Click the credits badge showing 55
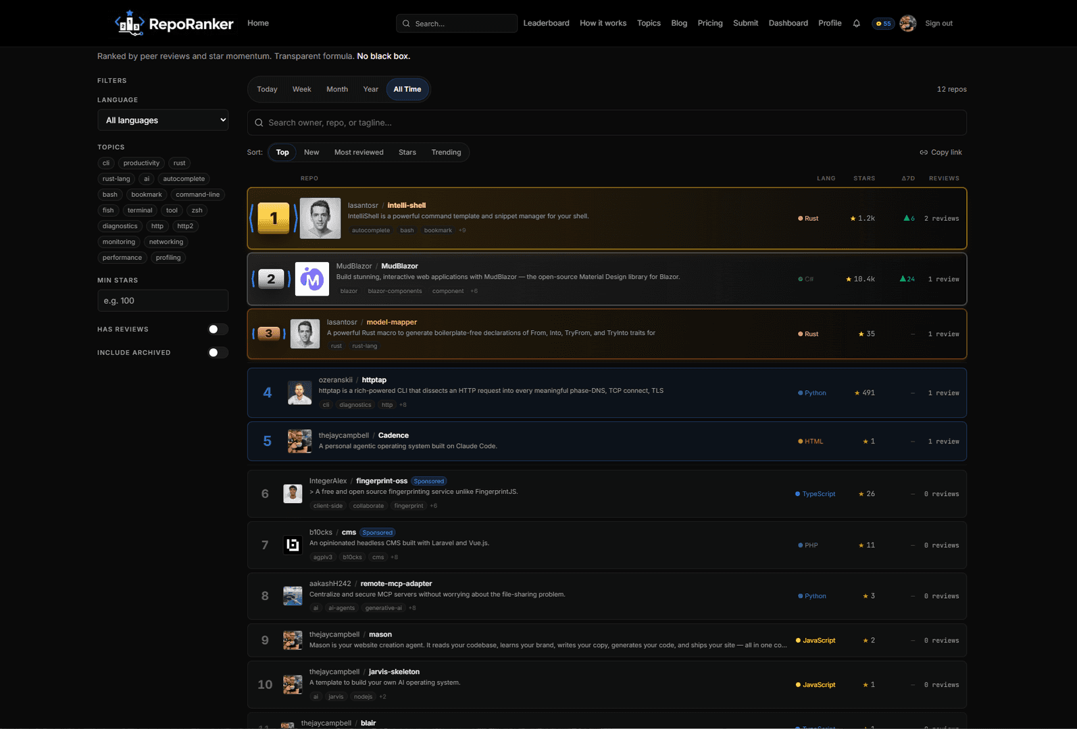Image resolution: width=1077 pixels, height=729 pixels. pos(883,24)
